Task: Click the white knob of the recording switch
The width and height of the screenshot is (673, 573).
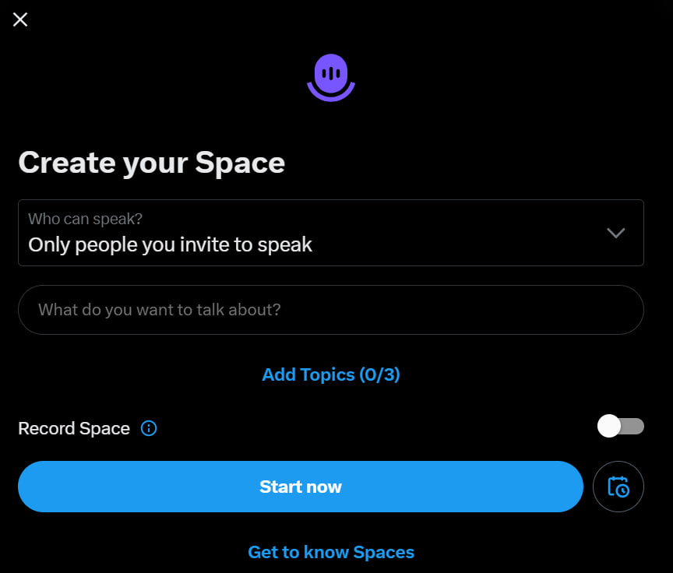Action: coord(609,426)
